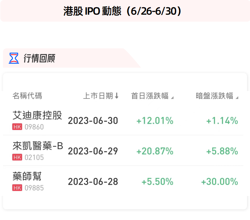The image size is (250, 220).
Task: Click the HK badge for 藥師幫
Action: (x=17, y=188)
